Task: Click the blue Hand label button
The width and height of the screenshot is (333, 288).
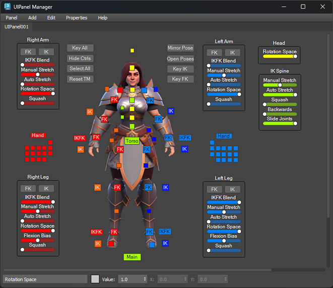Action: tap(224, 136)
